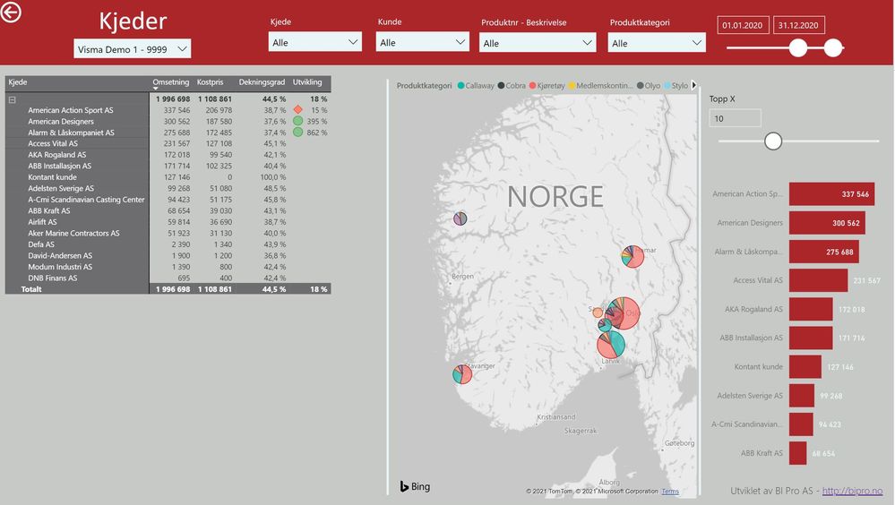Select the Kjøretøy legend item
The width and height of the screenshot is (895, 505).
point(546,86)
